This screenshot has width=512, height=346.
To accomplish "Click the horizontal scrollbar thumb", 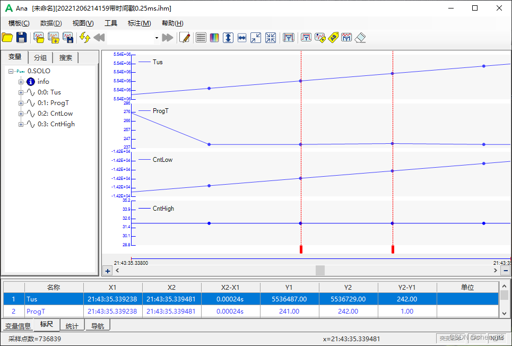I will pyautogui.click(x=320, y=271).
